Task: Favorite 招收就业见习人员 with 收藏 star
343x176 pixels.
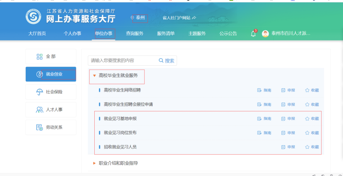Action: click(x=312, y=147)
